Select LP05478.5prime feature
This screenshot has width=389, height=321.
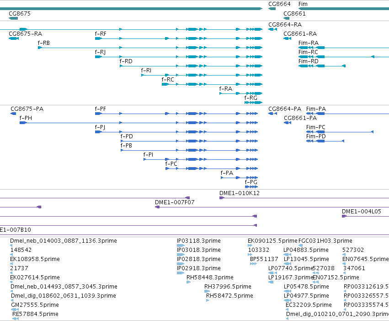pos(306,287)
